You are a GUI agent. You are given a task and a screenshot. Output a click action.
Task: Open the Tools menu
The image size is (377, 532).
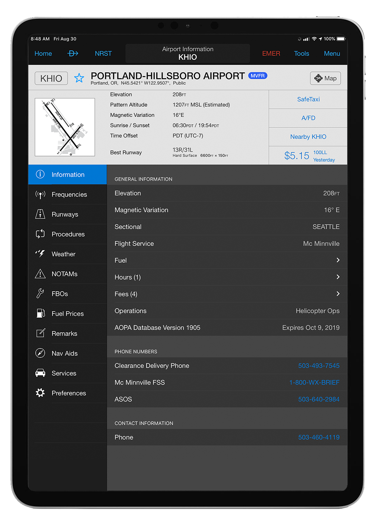(x=301, y=53)
